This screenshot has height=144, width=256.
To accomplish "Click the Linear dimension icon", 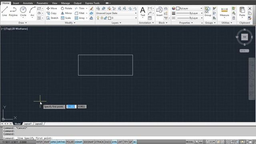I will coord(150,8).
